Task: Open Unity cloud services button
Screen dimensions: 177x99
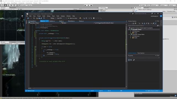Action: (x=149, y=5)
